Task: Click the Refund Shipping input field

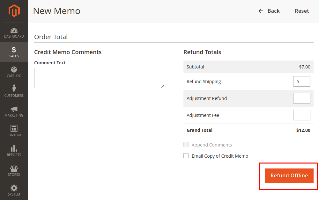Action: (x=301, y=82)
